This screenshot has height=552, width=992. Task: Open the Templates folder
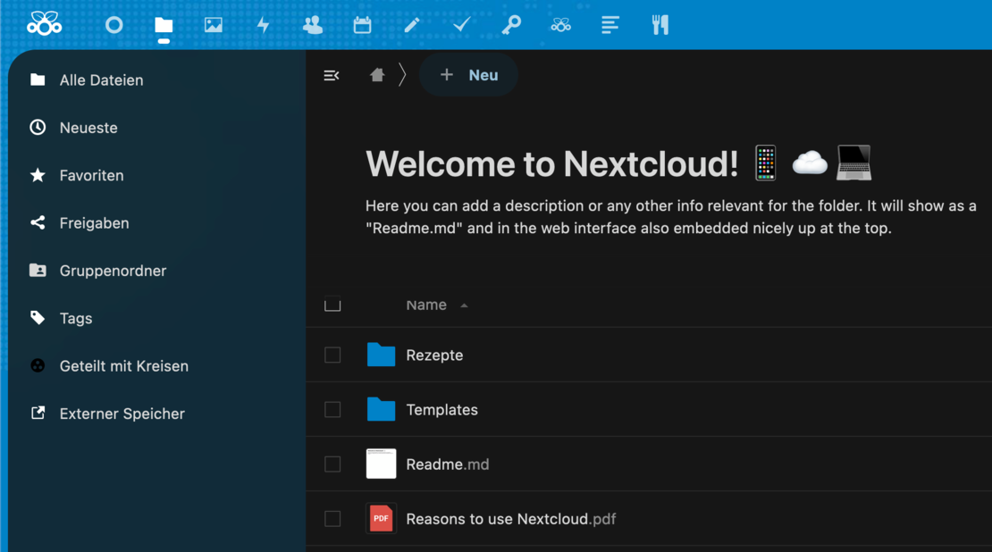coord(442,409)
